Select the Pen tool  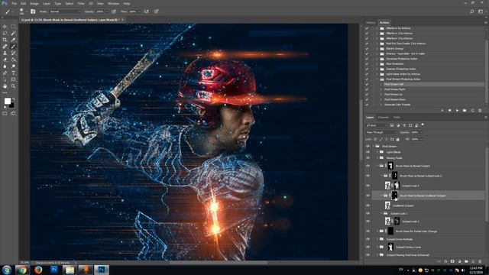click(5, 73)
